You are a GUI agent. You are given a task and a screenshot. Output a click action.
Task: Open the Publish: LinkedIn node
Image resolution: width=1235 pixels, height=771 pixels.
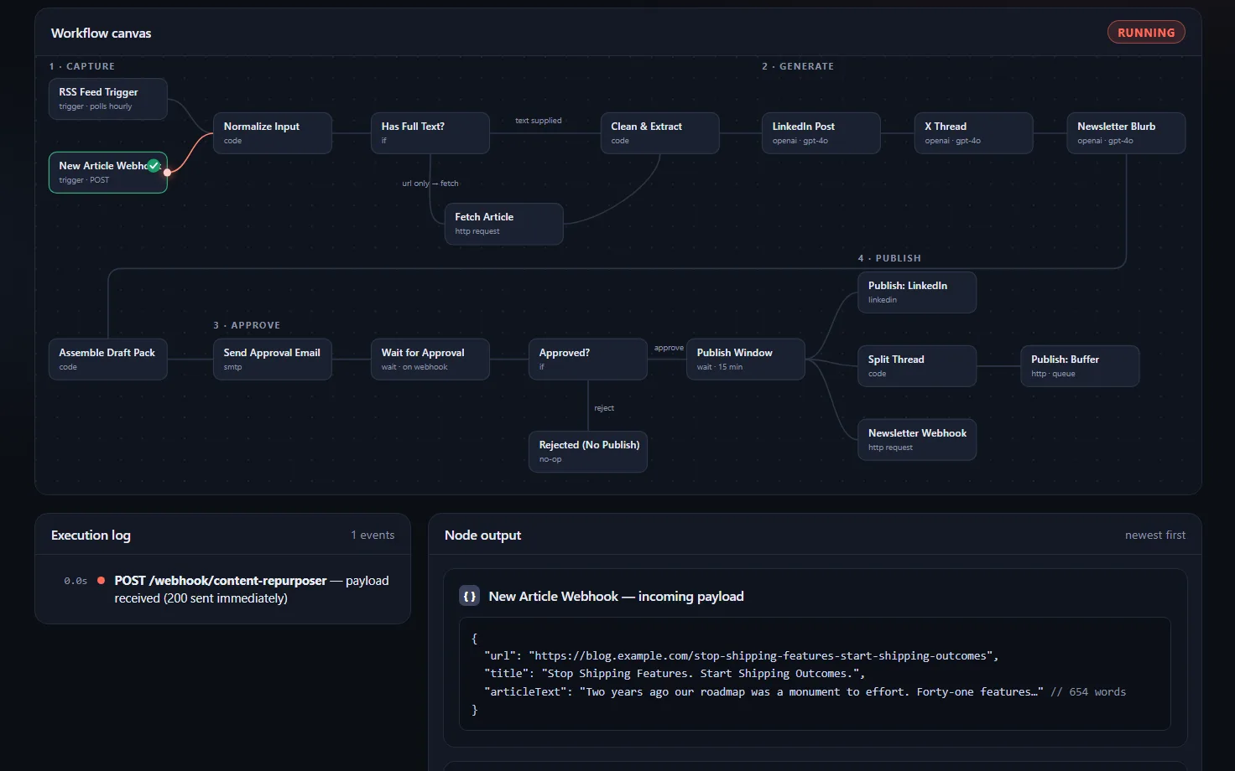(x=917, y=292)
